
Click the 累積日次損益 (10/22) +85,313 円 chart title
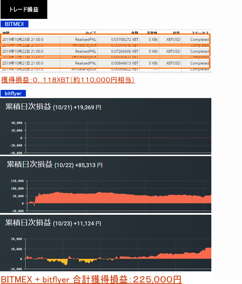pyautogui.click(x=55, y=165)
